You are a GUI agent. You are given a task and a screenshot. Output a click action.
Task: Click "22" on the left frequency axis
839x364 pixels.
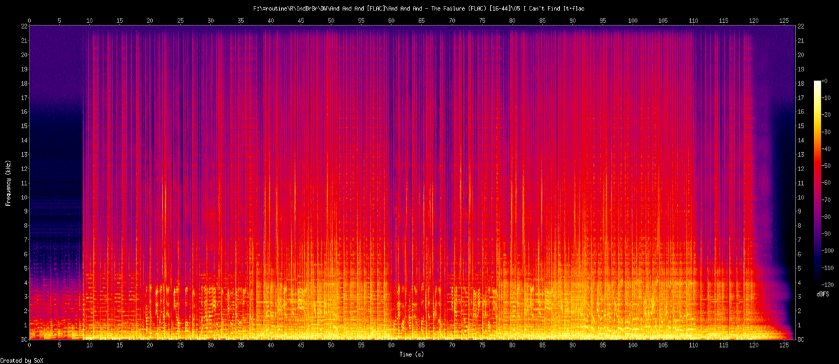point(23,26)
